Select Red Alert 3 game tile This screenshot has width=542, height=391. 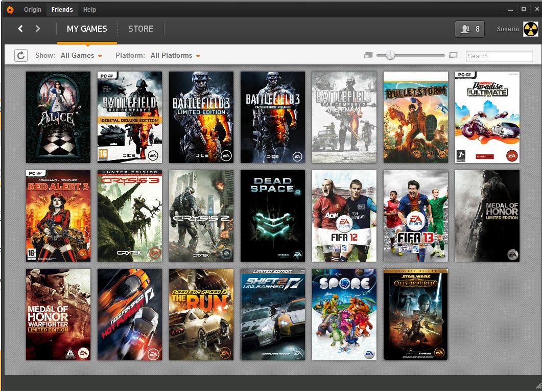(58, 216)
